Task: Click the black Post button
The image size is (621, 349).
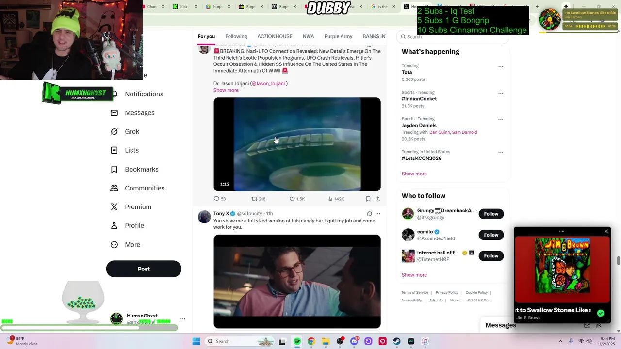Action: (144, 269)
